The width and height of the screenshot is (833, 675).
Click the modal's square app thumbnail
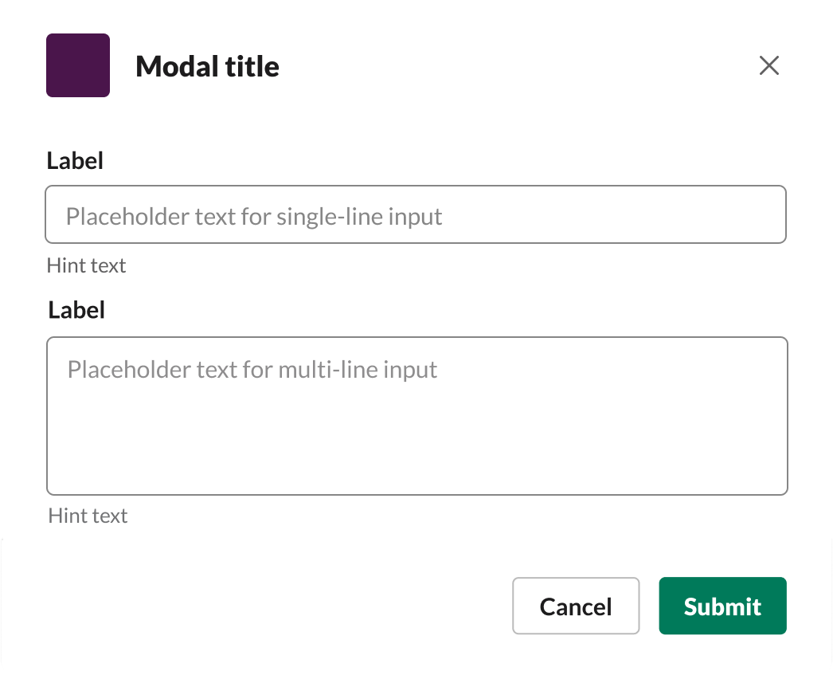tap(78, 65)
